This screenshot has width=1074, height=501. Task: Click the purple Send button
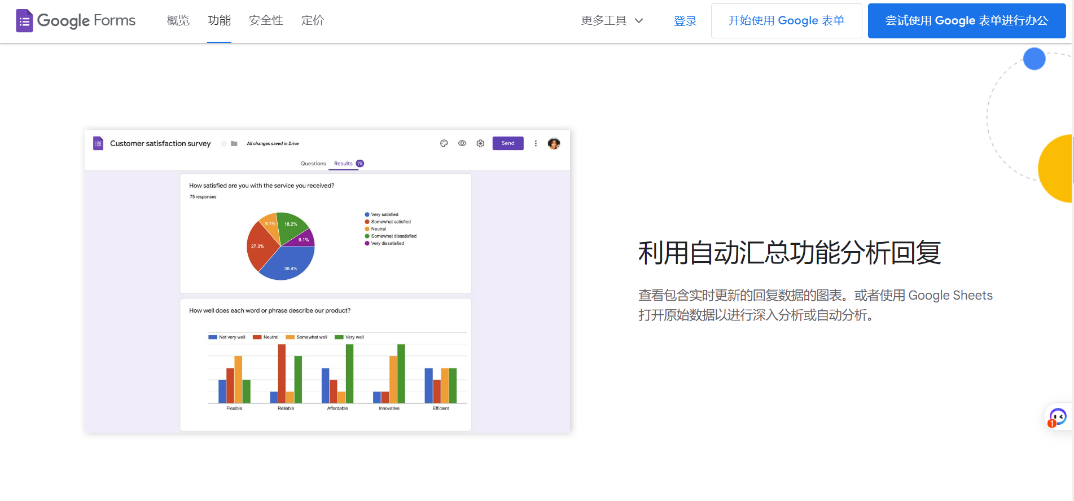(508, 143)
